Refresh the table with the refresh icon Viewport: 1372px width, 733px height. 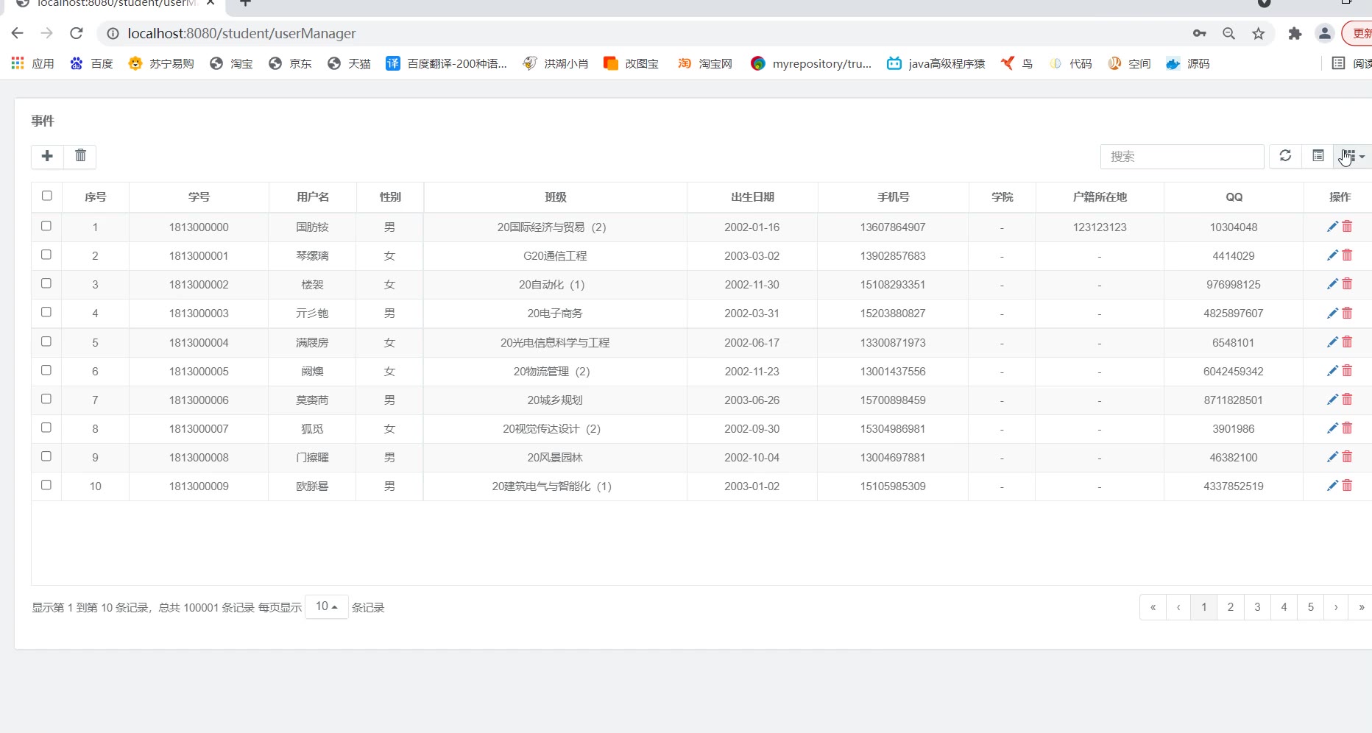[1285, 156]
